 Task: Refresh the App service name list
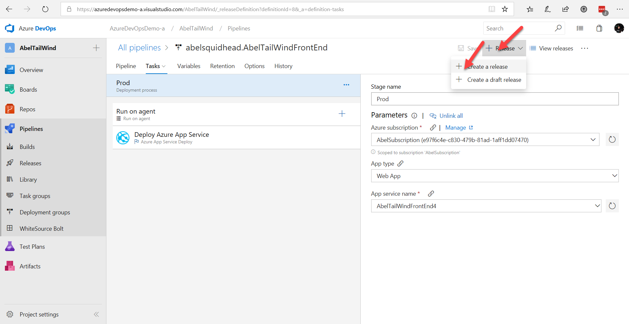point(612,206)
